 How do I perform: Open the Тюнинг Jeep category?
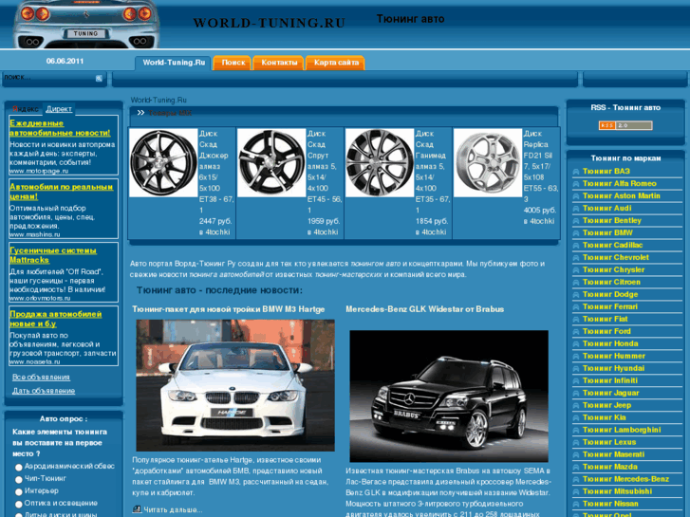(x=606, y=405)
